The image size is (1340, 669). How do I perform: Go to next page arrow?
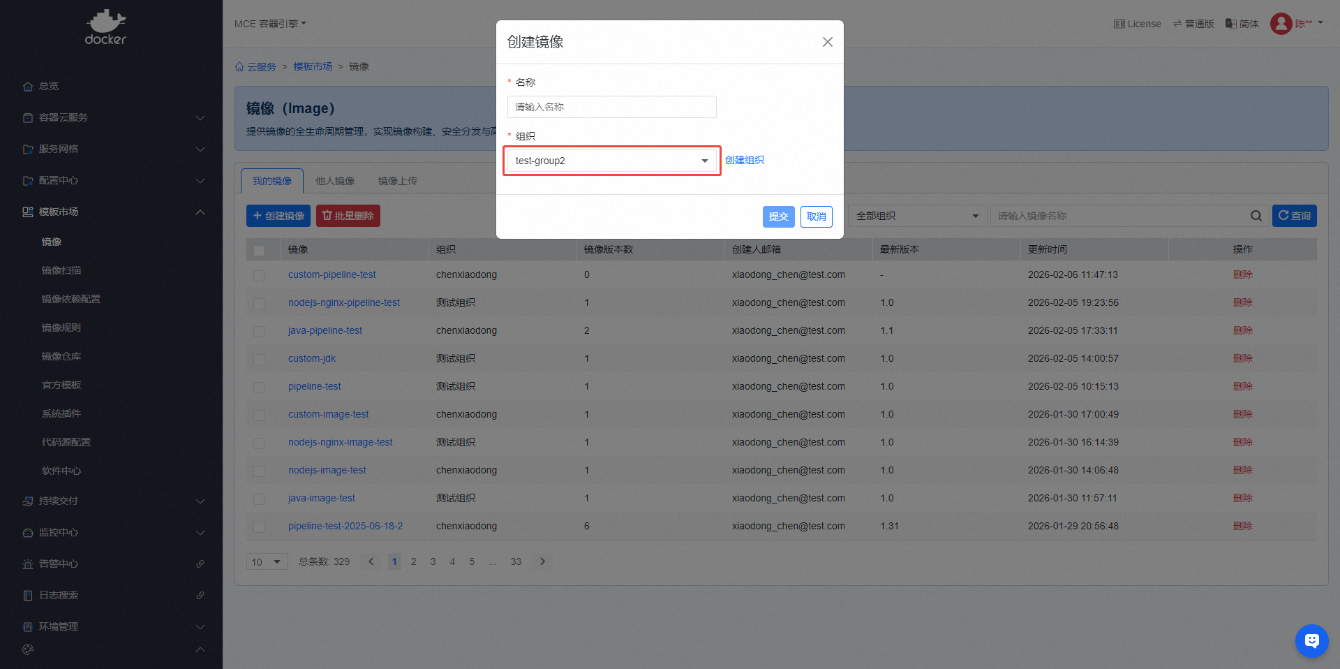(542, 561)
